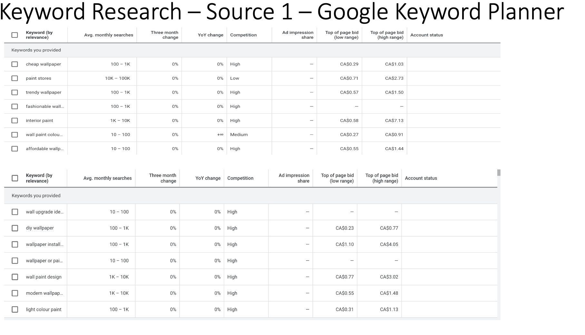Screen dimensions: 585x335
Task: Check the interior paint keyword checkbox
Action: (15, 121)
